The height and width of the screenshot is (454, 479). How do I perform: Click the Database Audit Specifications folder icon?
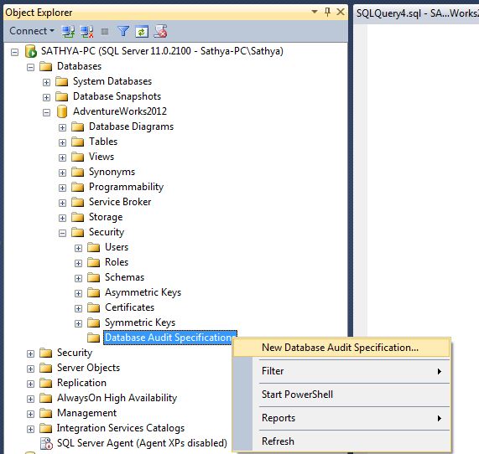point(93,338)
